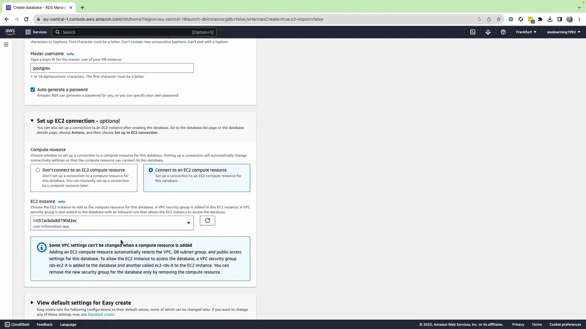The width and height of the screenshot is (586, 329).
Task: Open the AWS notifications bell
Action: [488, 32]
